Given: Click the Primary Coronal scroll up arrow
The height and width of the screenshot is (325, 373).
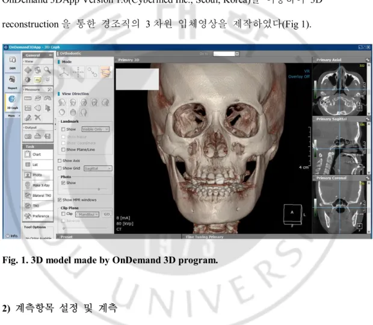Looking at the screenshot, I should 369,183.
